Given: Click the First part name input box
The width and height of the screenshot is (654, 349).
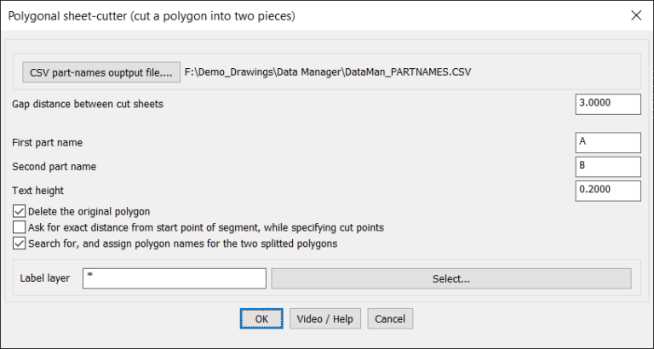Looking at the screenshot, I should [607, 142].
